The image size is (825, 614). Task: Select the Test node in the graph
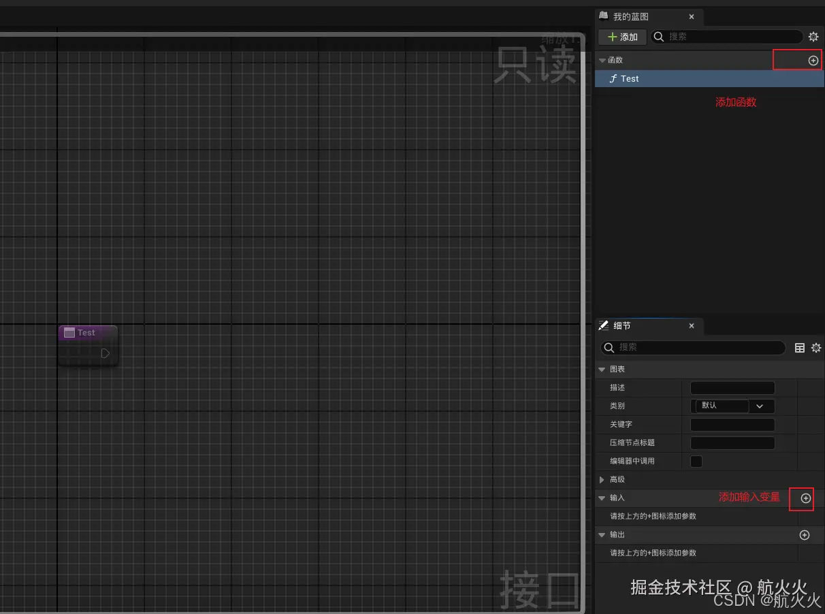tap(88, 345)
